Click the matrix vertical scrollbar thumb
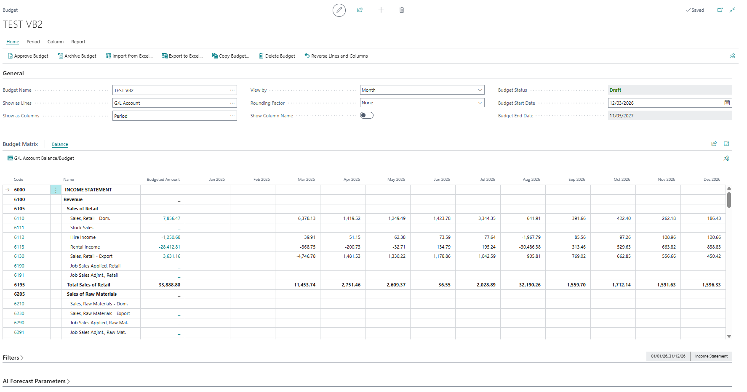The width and height of the screenshot is (747, 392). [729, 200]
